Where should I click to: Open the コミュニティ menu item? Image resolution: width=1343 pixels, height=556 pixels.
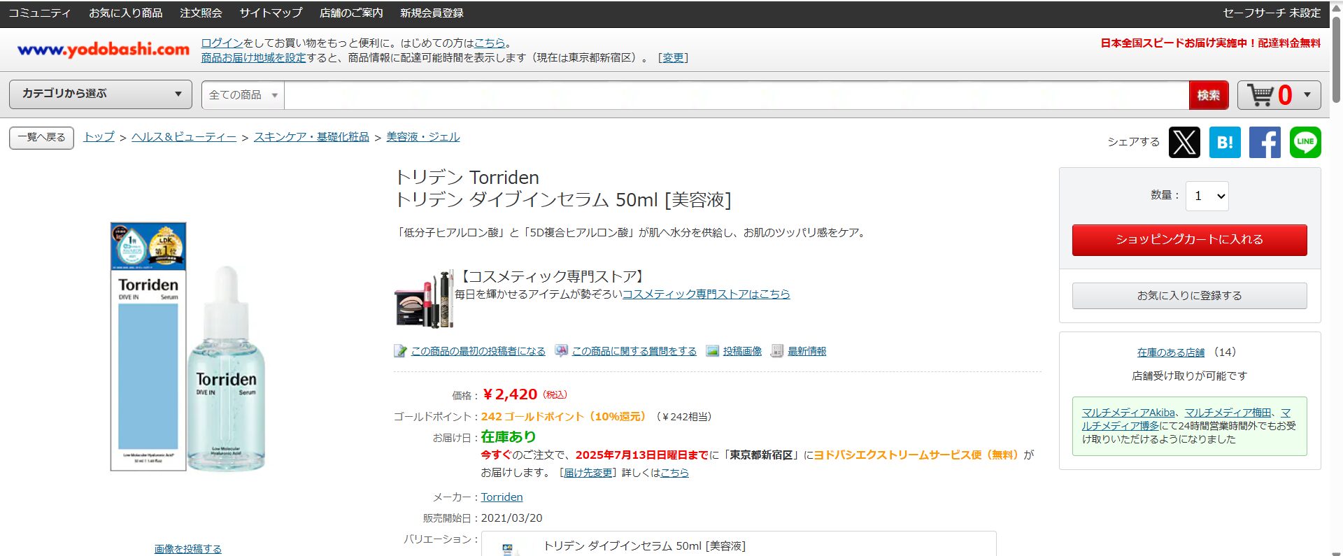(x=40, y=13)
